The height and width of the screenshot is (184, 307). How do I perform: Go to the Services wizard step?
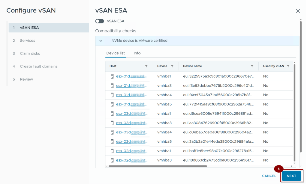pos(28,40)
